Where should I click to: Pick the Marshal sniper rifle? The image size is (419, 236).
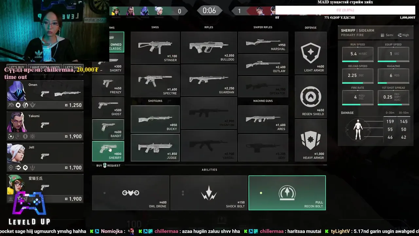tap(263, 42)
